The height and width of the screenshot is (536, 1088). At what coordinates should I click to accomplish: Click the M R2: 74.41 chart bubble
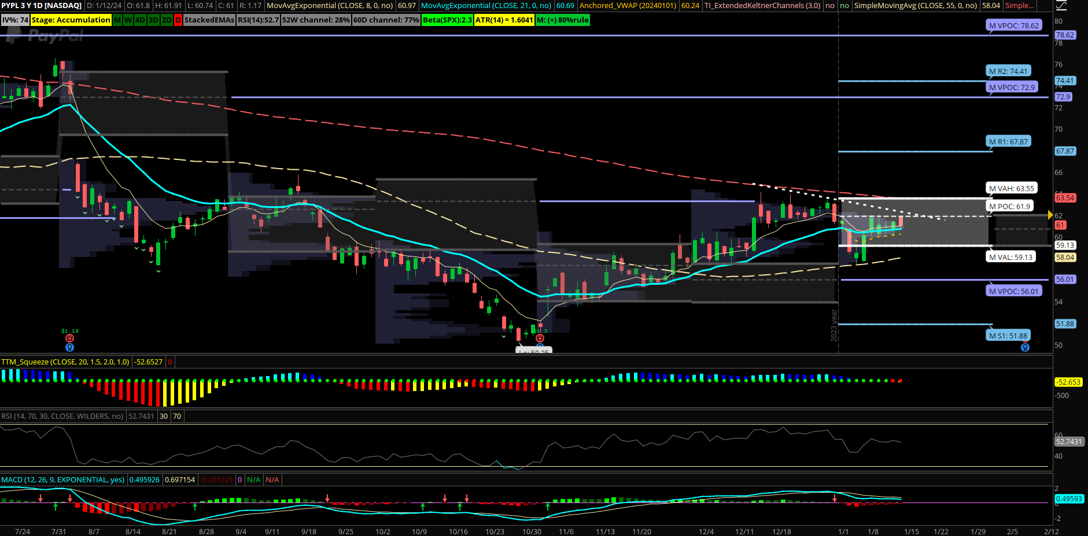[1008, 71]
